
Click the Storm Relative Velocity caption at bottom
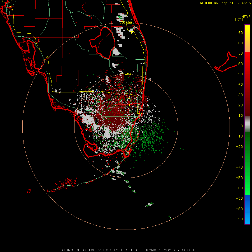127,250
